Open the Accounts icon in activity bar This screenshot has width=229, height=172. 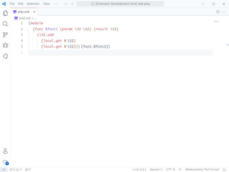click(x=5, y=151)
